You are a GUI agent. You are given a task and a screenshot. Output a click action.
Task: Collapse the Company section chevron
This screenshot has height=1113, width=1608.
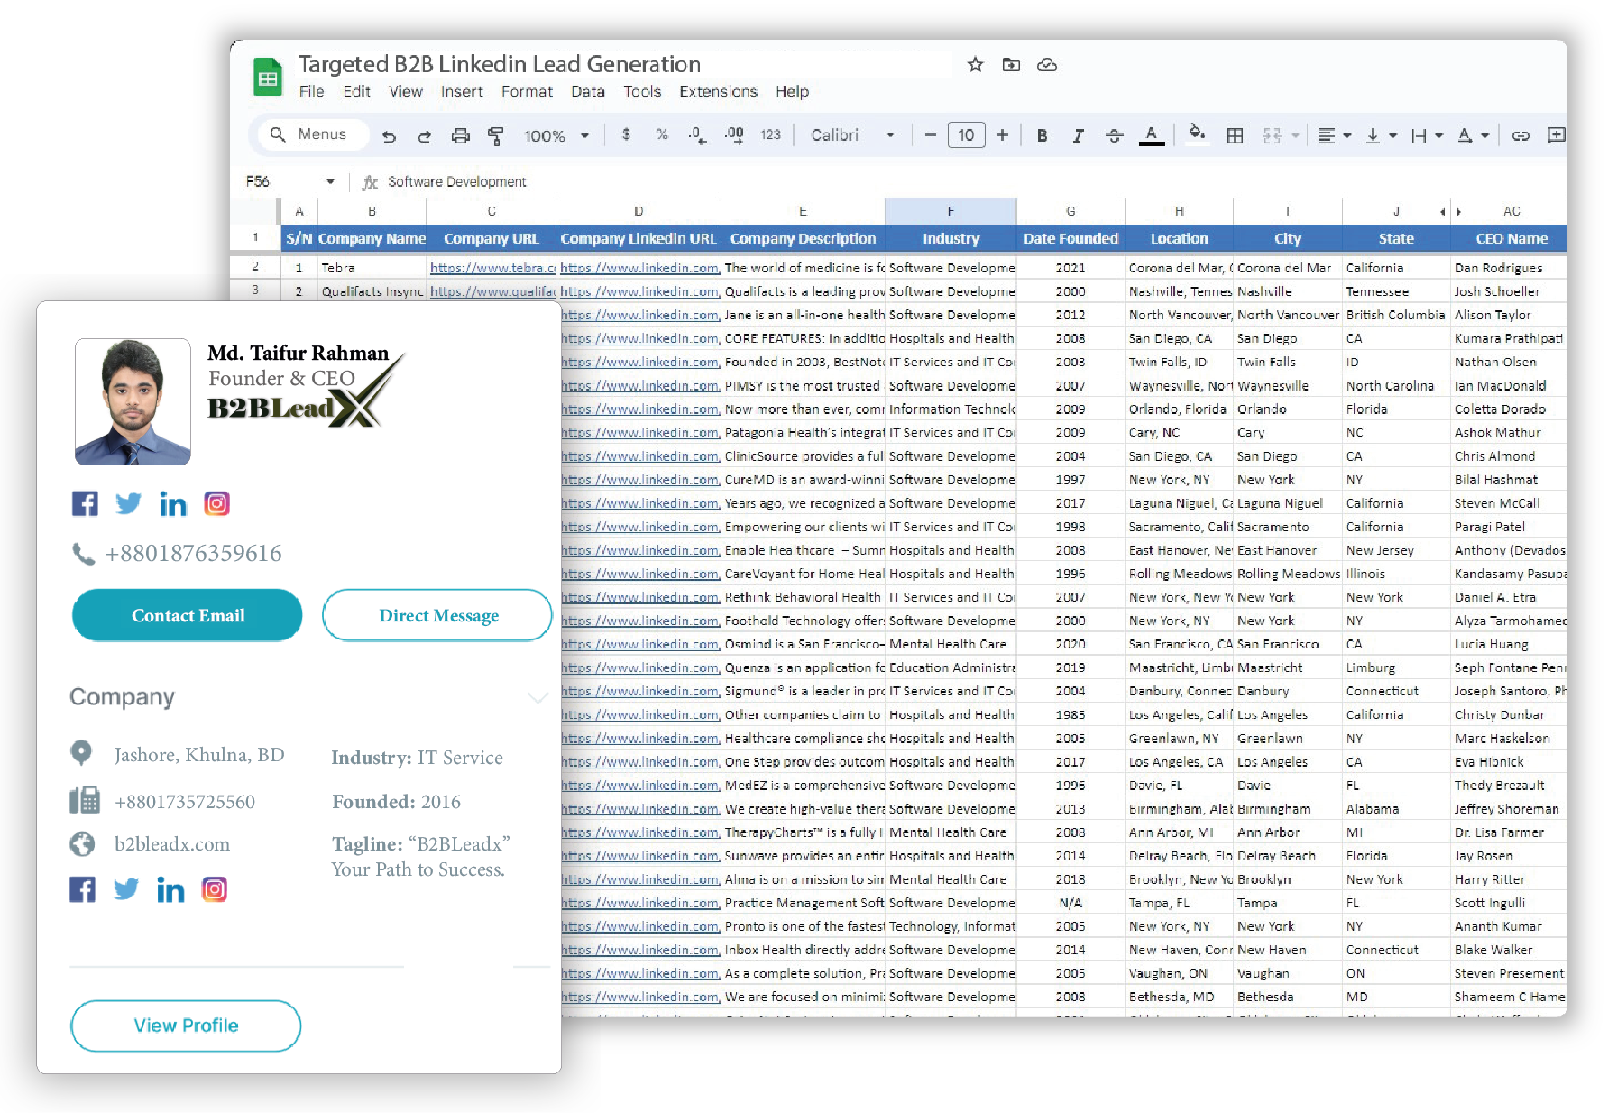click(538, 697)
